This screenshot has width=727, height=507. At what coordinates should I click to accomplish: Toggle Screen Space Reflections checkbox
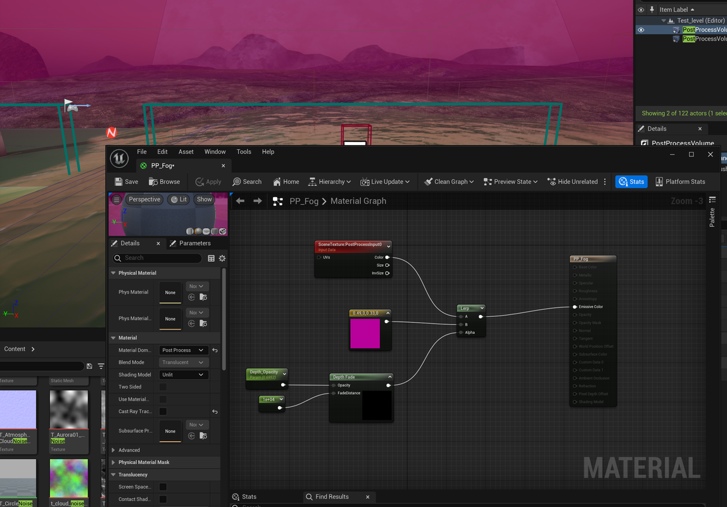[163, 487]
